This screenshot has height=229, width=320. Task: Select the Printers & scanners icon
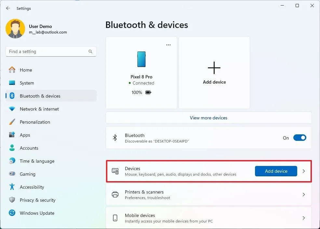click(115, 194)
